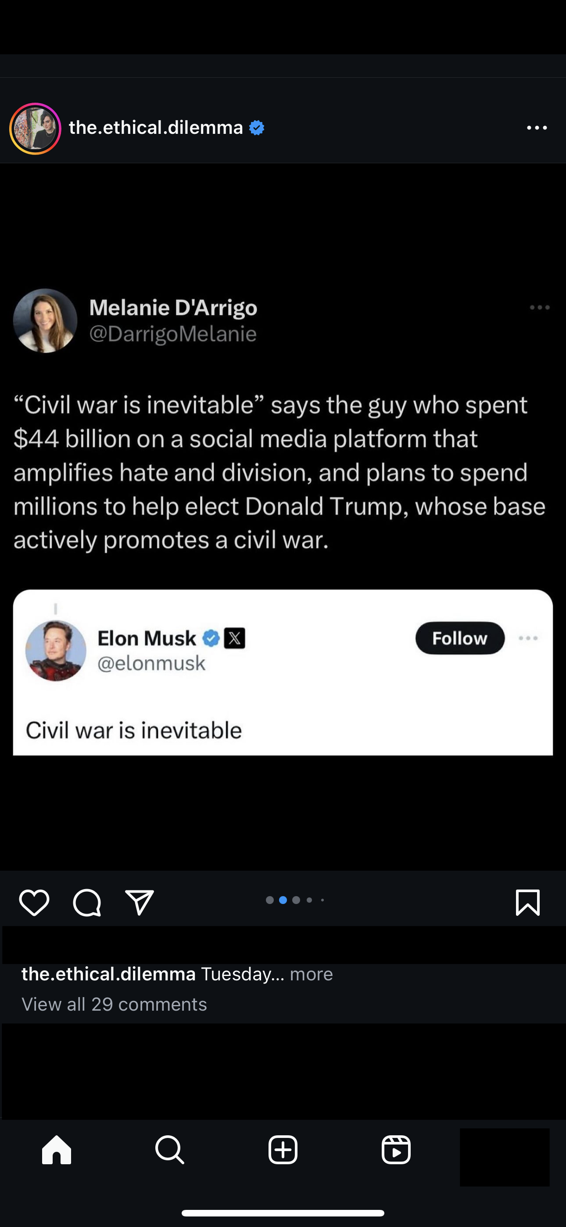Like the post with heart icon

tap(34, 902)
